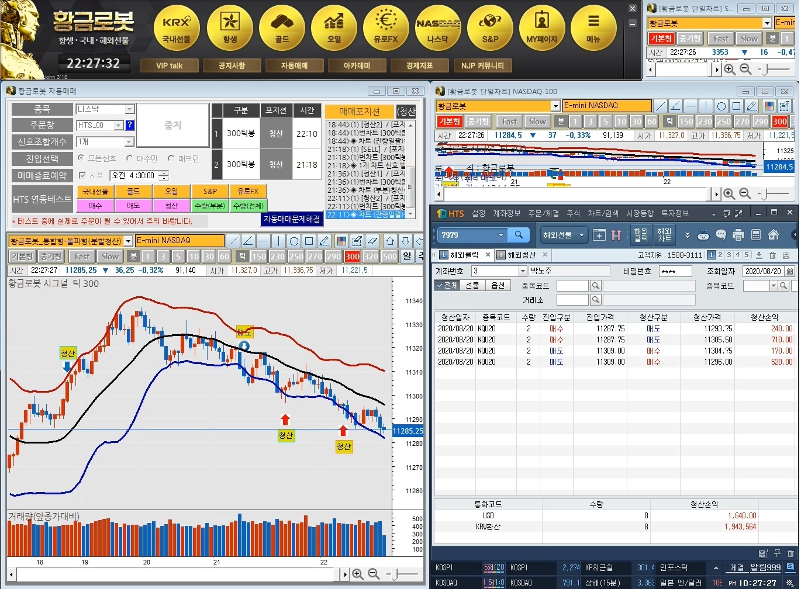This screenshot has height=589, width=801.
Task: Click the 해외차트 button in HTS toolbar
Action: pyautogui.click(x=664, y=235)
